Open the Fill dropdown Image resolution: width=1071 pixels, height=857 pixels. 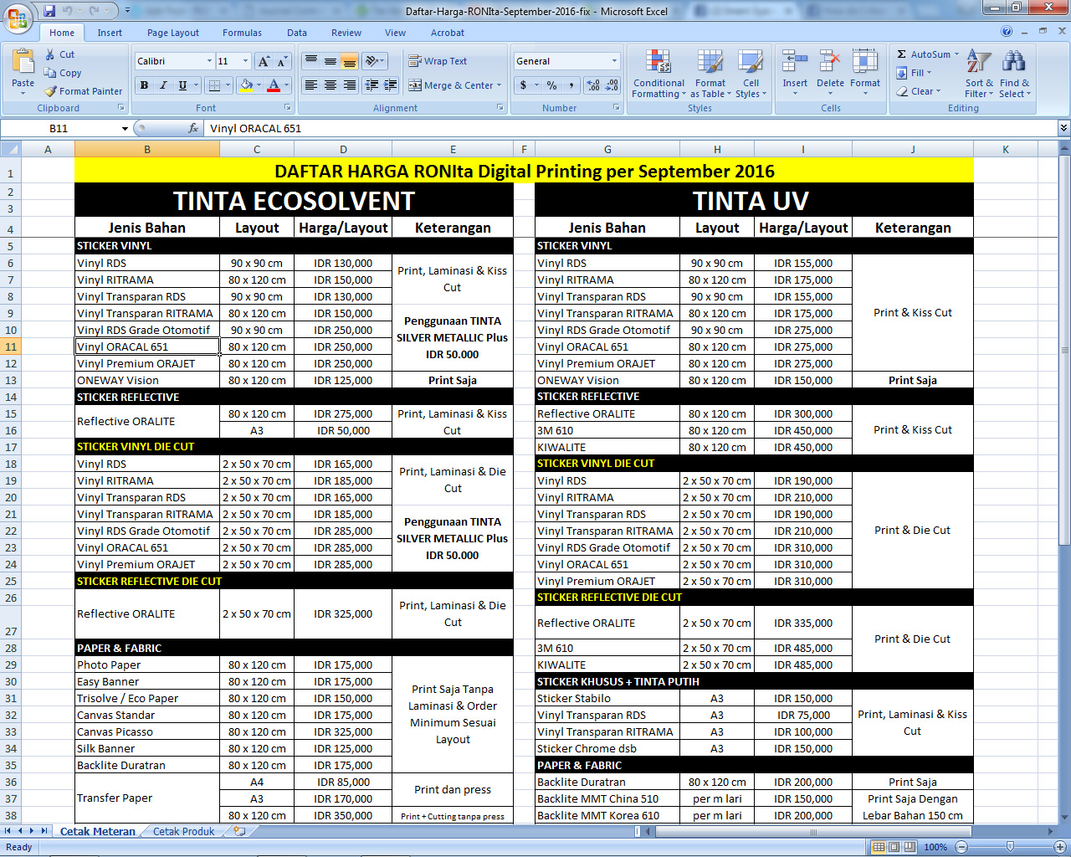915,73
